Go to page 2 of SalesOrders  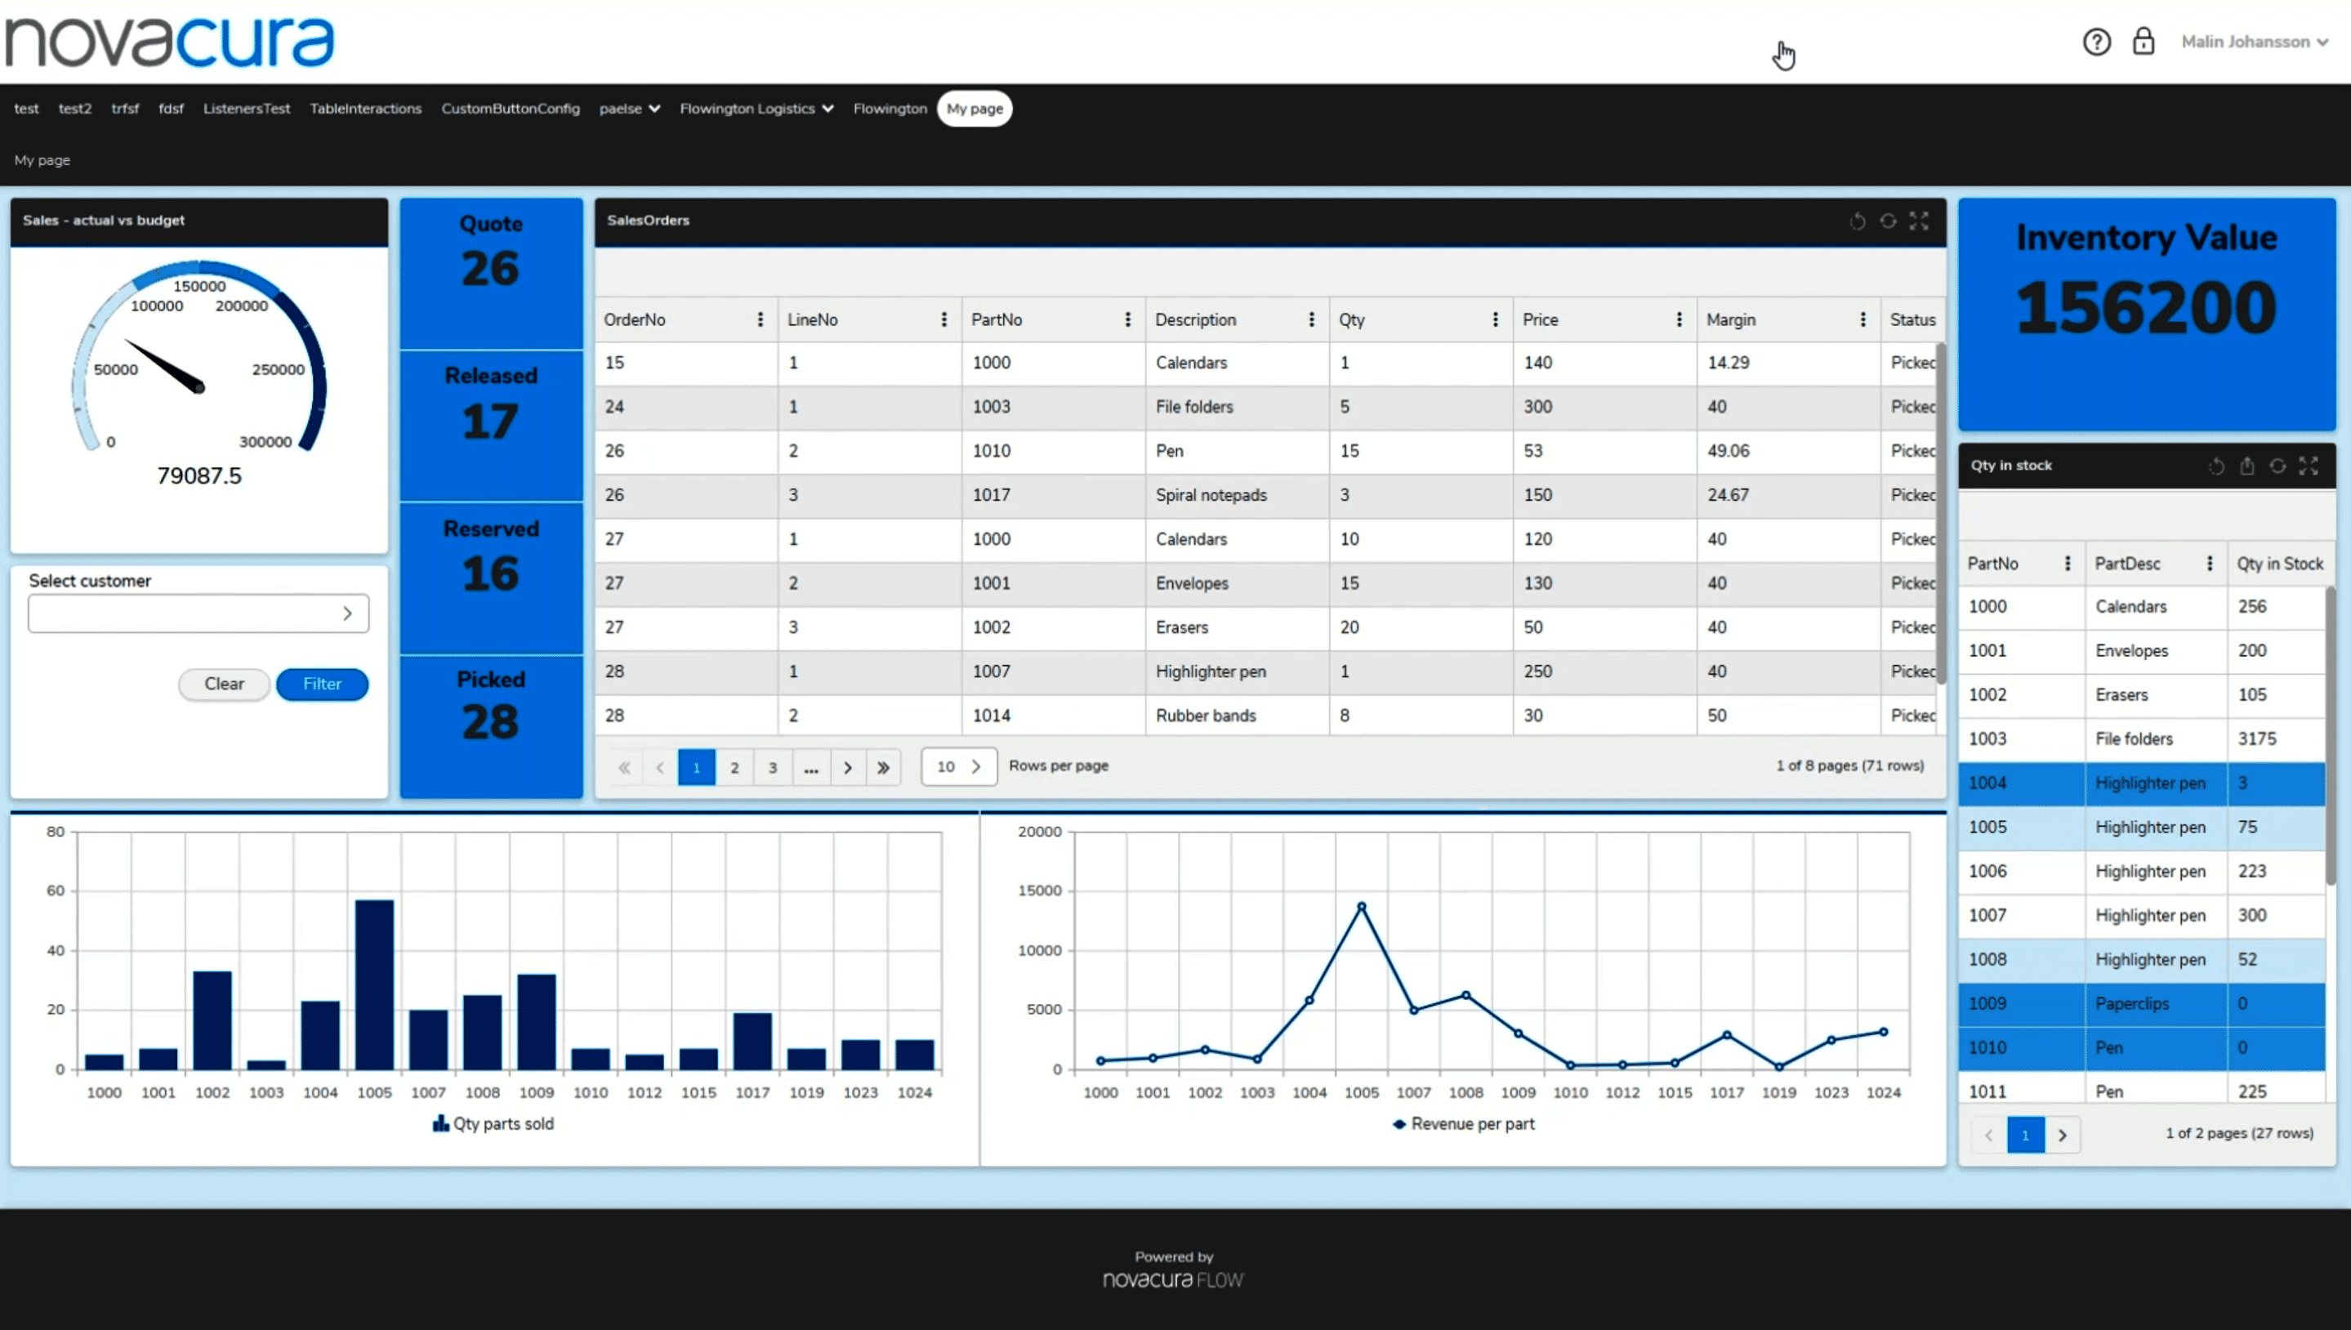click(x=734, y=767)
